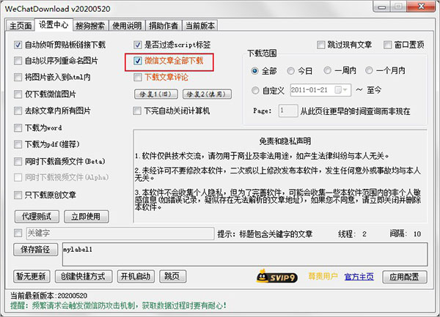Select 自定义 date range radio
This screenshot has height=317, width=440.
click(x=255, y=91)
